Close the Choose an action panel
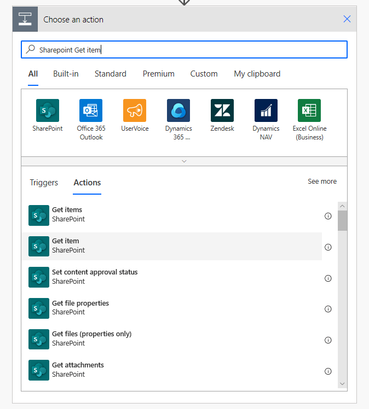 pos(347,19)
